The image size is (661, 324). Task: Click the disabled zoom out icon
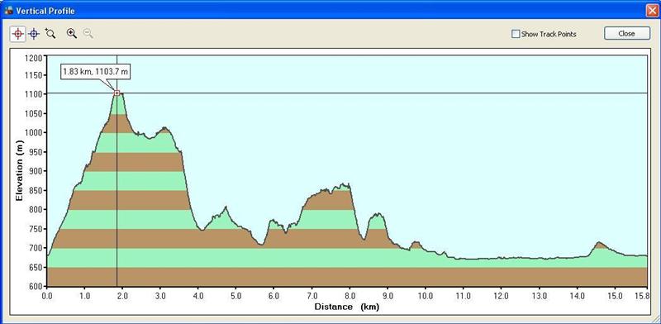pos(88,34)
